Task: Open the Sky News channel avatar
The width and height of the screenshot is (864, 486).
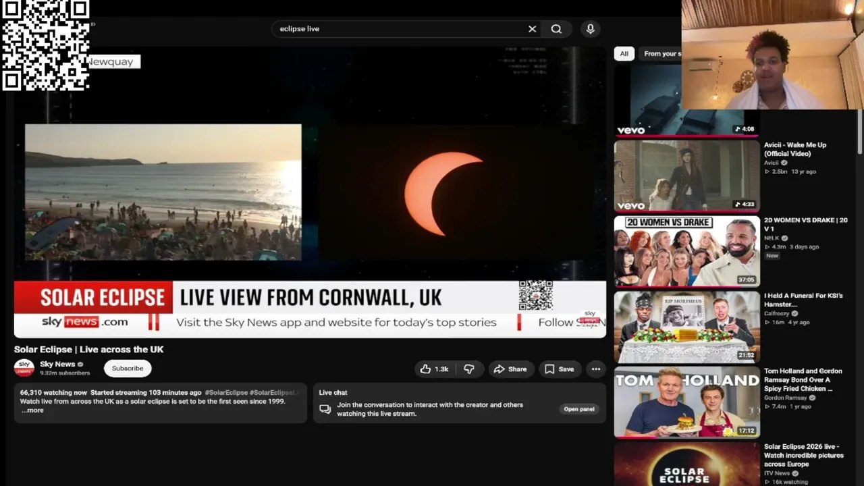Action: pyautogui.click(x=24, y=368)
